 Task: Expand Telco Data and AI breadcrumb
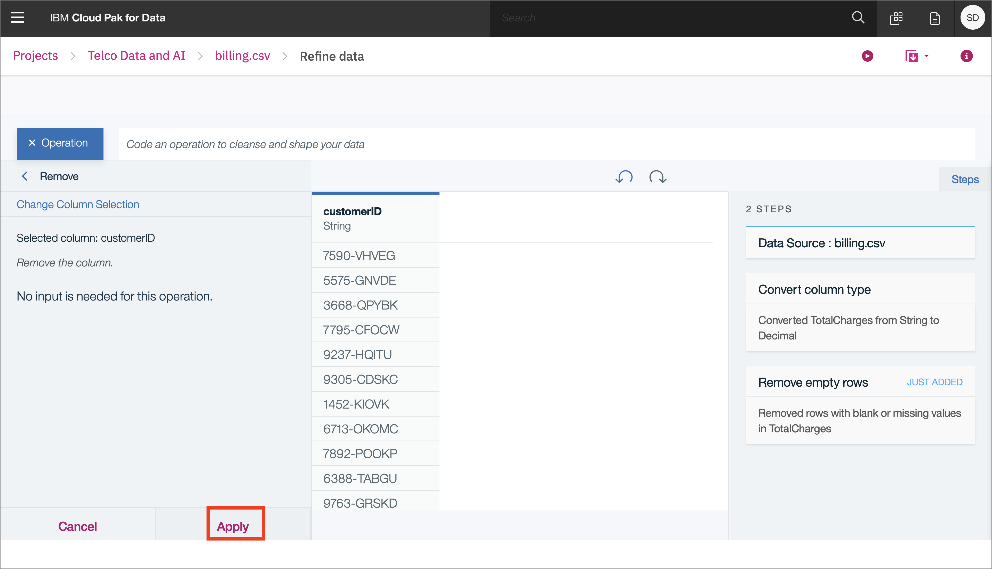click(x=136, y=56)
